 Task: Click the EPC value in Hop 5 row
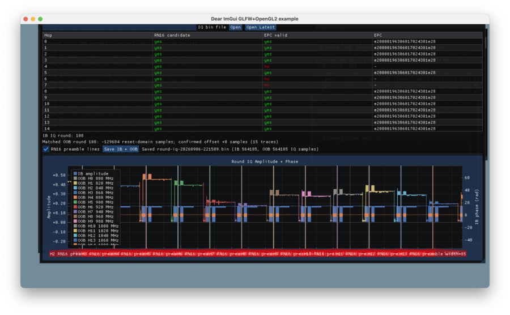404,73
